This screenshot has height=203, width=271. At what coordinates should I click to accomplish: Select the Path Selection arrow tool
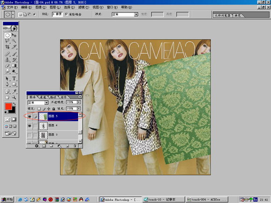[x=7, y=78]
